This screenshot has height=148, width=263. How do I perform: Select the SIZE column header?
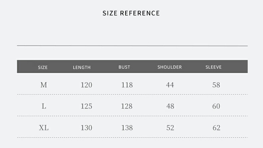[x=43, y=67]
